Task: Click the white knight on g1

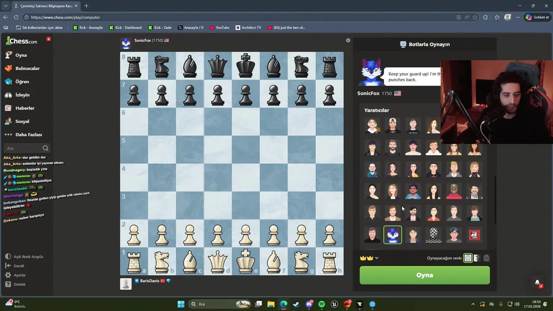Action: click(302, 262)
